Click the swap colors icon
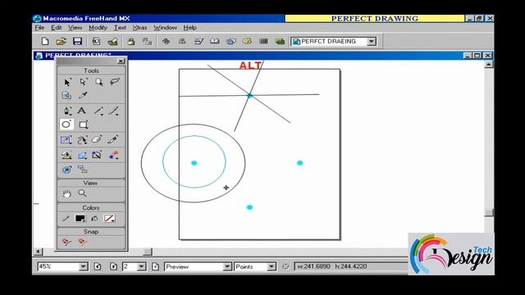Screen dimensions: 525x295 95,219
